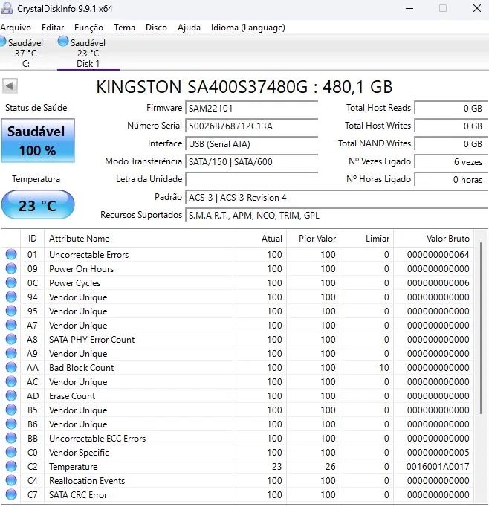This screenshot has height=507, width=489.
Task: Click status orb for Uncorrectable ECC Errors
Action: coord(11,438)
